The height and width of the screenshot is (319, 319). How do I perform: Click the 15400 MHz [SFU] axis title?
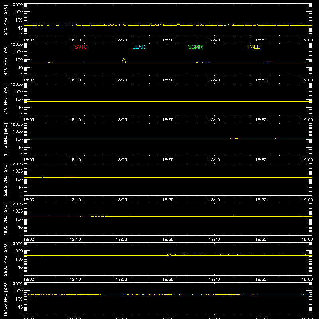pos(6,299)
